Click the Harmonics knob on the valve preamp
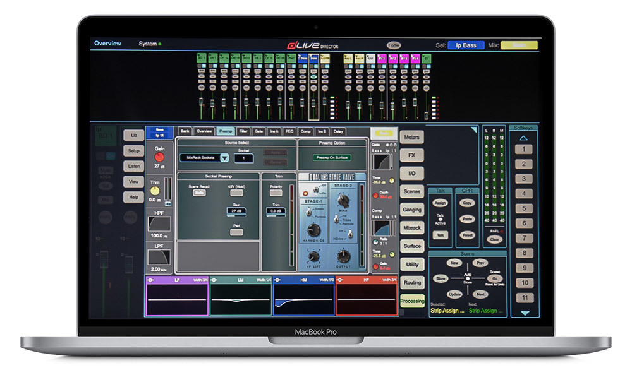Image resolution: width=632 pixels, height=387 pixels. pos(313,230)
